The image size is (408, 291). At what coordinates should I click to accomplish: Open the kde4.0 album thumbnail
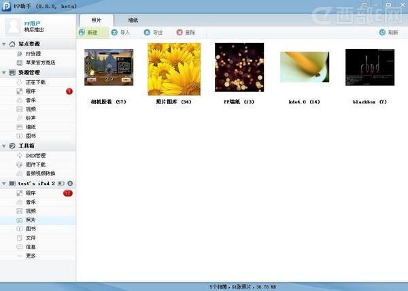[x=305, y=67]
